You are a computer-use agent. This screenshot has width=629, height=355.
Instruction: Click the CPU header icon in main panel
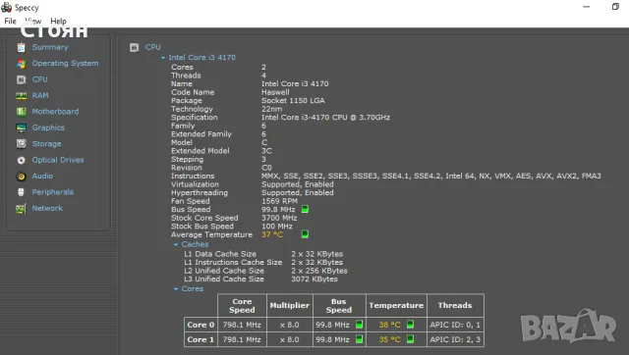(x=134, y=48)
